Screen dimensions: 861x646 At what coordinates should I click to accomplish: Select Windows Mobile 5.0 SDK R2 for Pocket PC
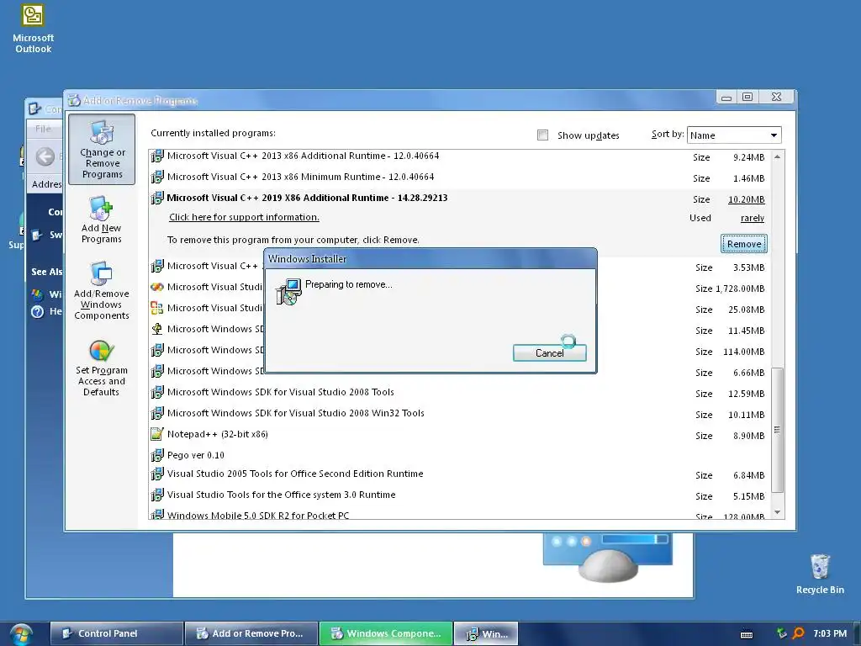[x=460, y=514]
